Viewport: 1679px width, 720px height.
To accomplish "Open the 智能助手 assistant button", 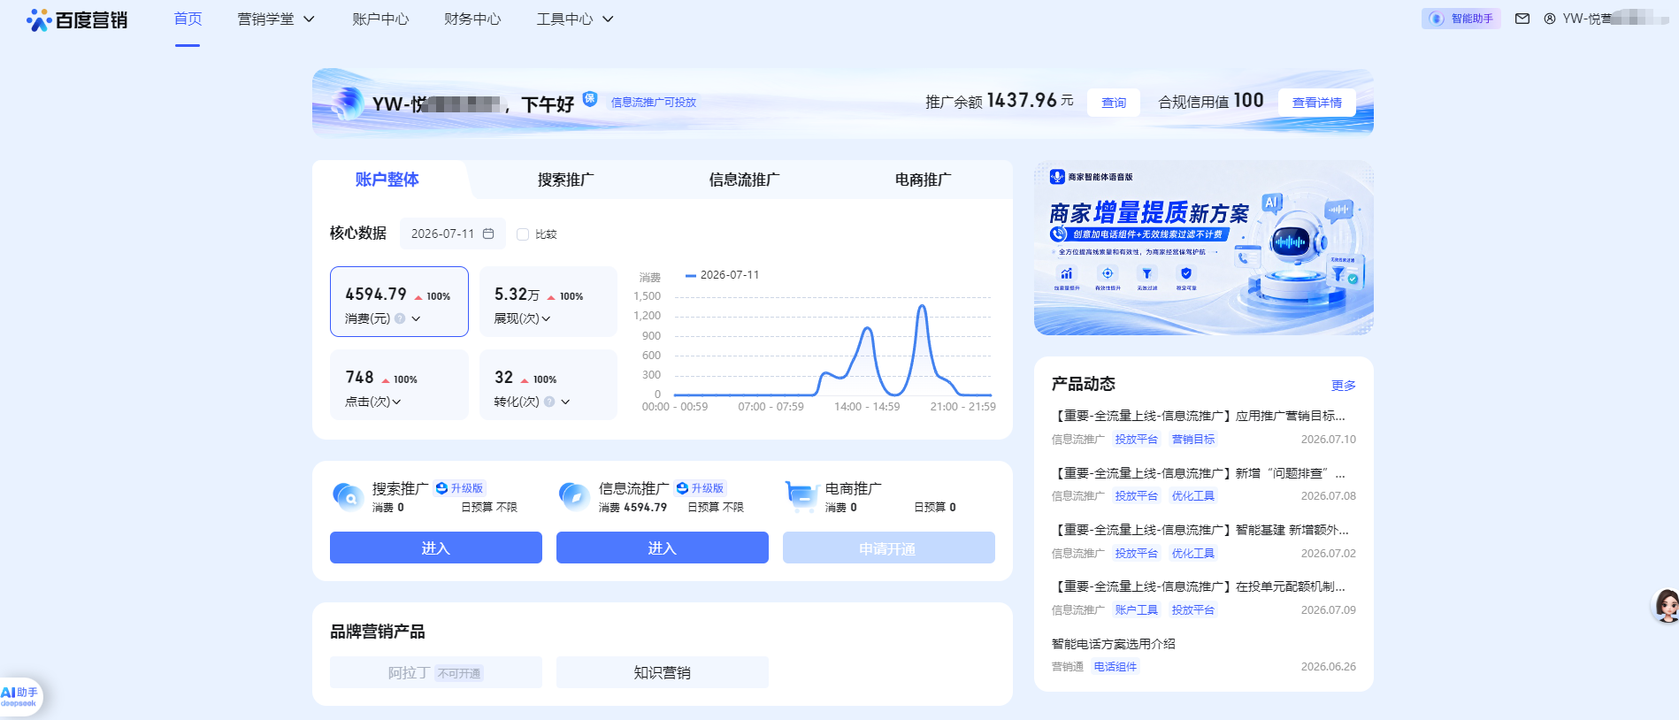I will pos(1461,19).
